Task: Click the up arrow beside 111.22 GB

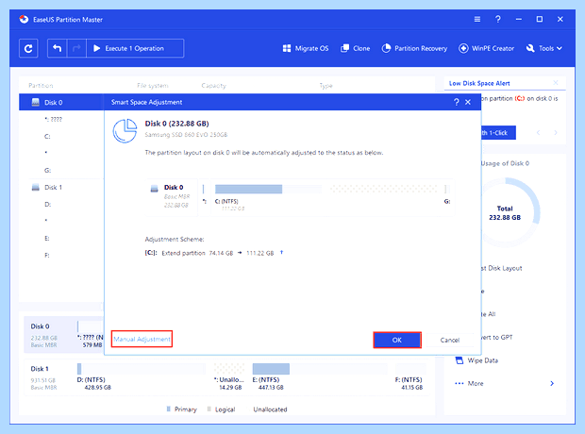Action: 282,253
